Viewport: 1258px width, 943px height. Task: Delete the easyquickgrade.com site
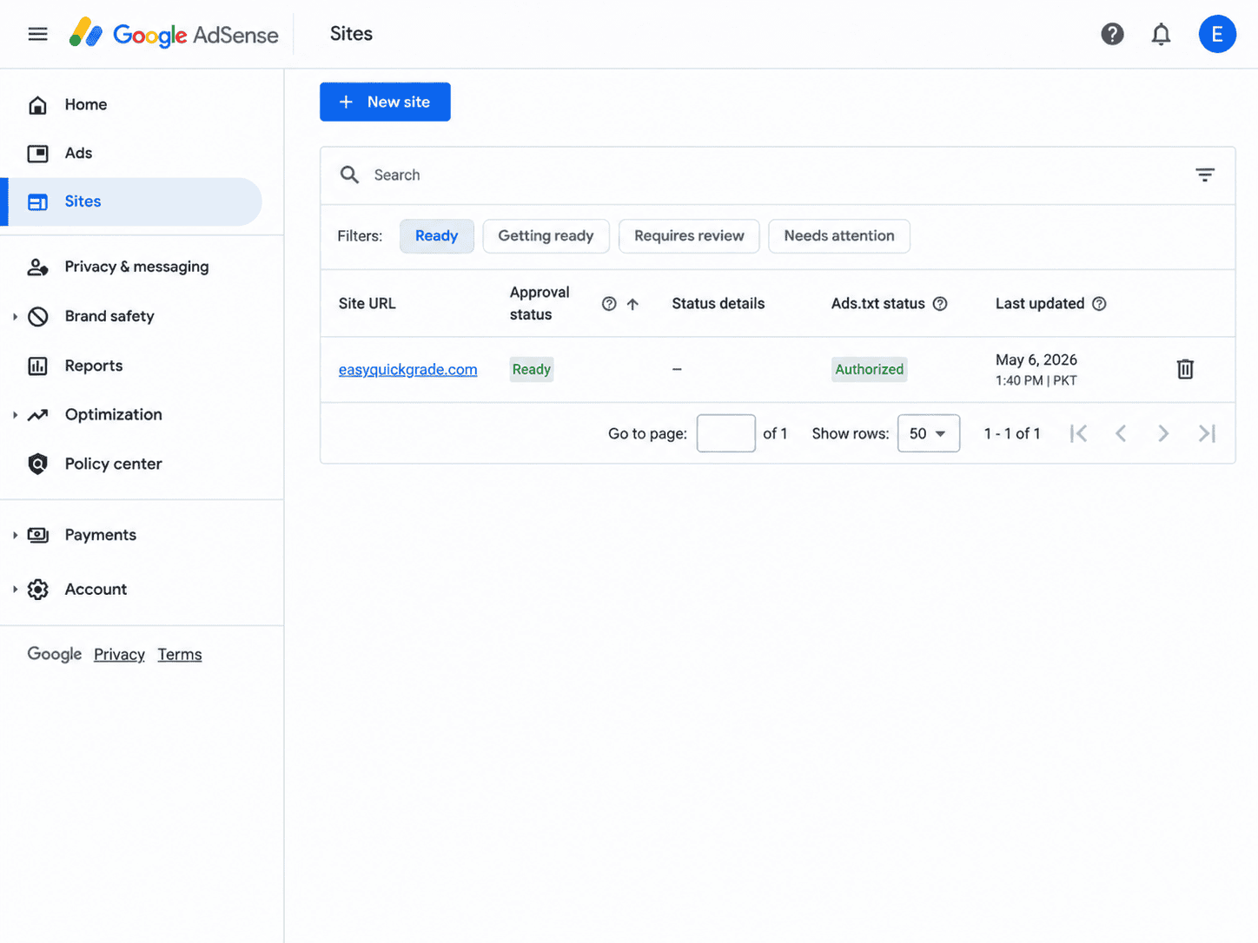click(x=1185, y=369)
